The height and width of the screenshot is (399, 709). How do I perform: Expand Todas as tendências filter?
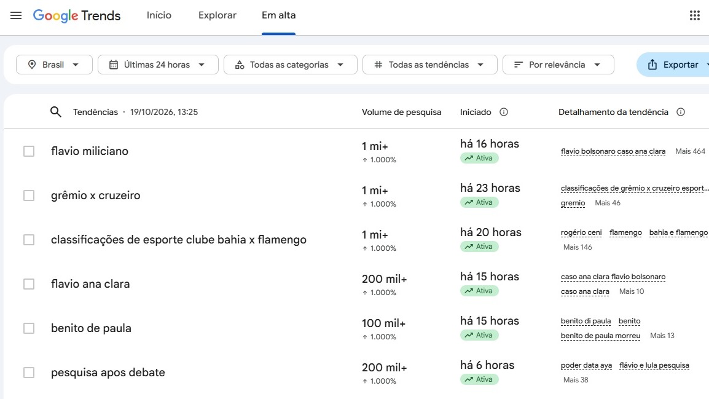point(430,65)
